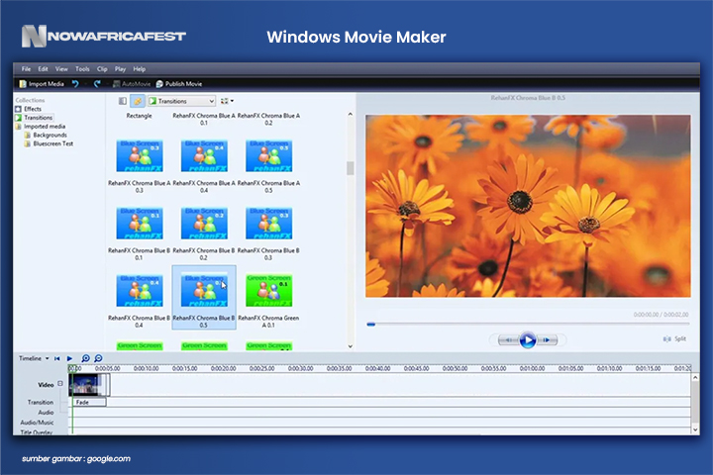This screenshot has height=475, width=713.
Task: Click the 0:01:00.00 mark on timeline ruler
Action: tap(533, 369)
